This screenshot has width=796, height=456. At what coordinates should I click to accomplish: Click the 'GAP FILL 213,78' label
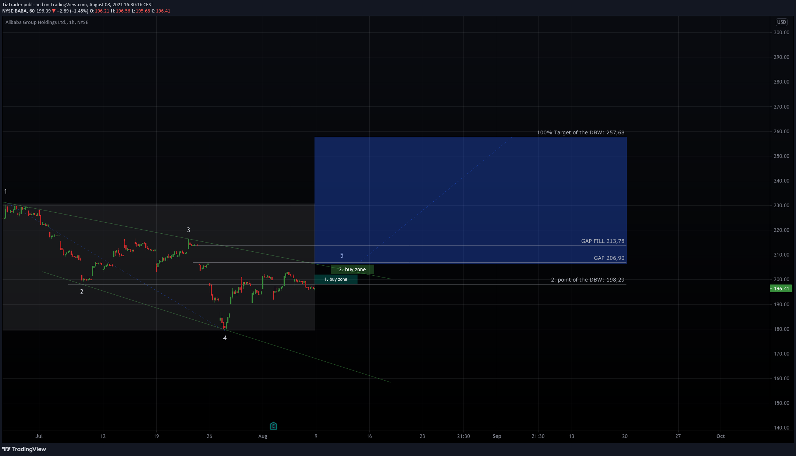[x=603, y=241]
